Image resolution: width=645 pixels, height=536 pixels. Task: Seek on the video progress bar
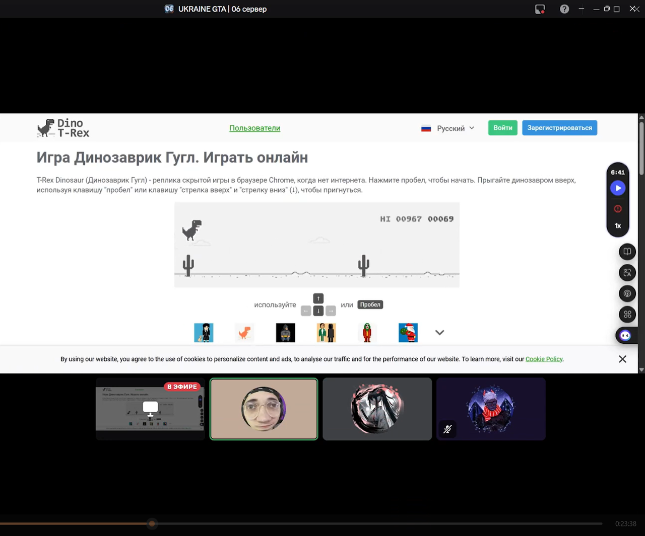tap(301, 524)
